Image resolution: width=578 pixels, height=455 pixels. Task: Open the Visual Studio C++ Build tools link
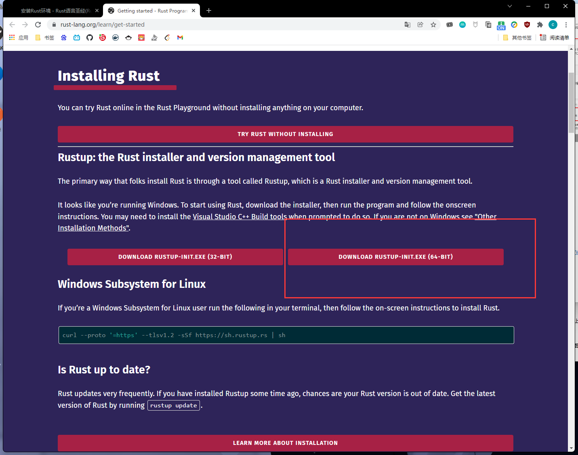(x=240, y=217)
